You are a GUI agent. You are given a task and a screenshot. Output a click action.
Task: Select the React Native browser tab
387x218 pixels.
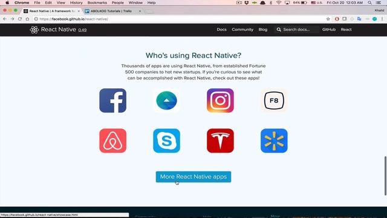click(51, 11)
